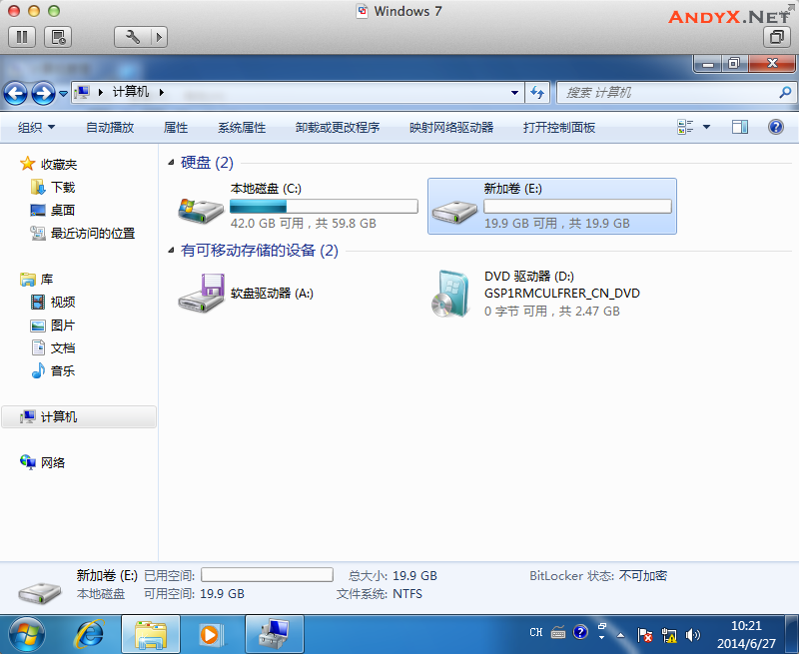Pause the virtual machine
The image size is (799, 654).
[22, 37]
